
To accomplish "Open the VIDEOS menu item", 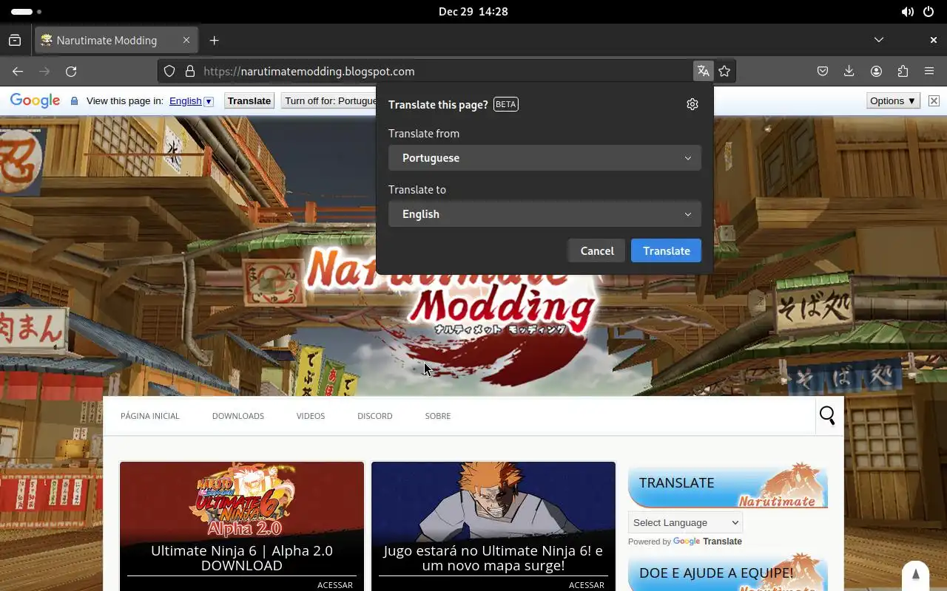I will tap(311, 416).
